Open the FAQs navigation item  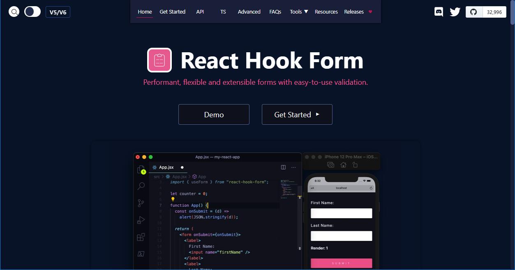(275, 12)
